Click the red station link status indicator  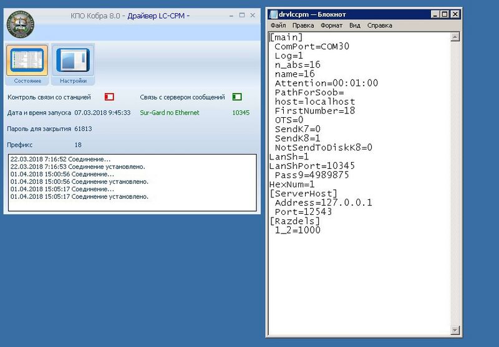click(x=109, y=97)
